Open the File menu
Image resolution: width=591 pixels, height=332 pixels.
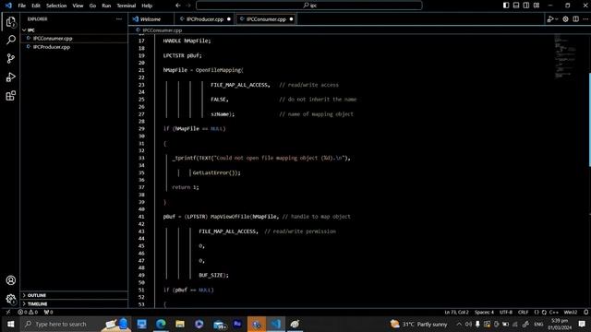point(22,6)
